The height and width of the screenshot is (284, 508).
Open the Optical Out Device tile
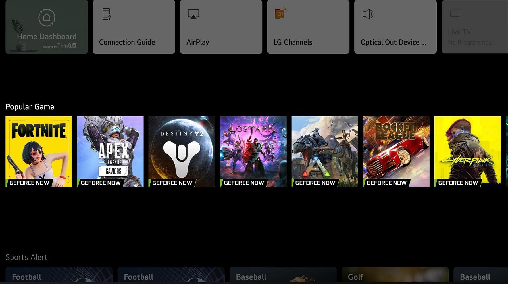tap(395, 27)
